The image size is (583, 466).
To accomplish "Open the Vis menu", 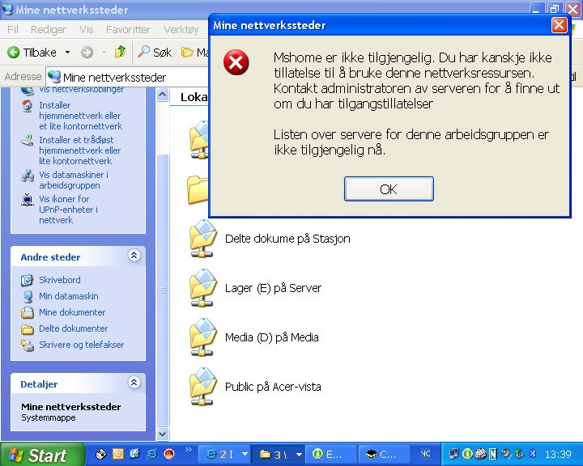I will coord(87,30).
